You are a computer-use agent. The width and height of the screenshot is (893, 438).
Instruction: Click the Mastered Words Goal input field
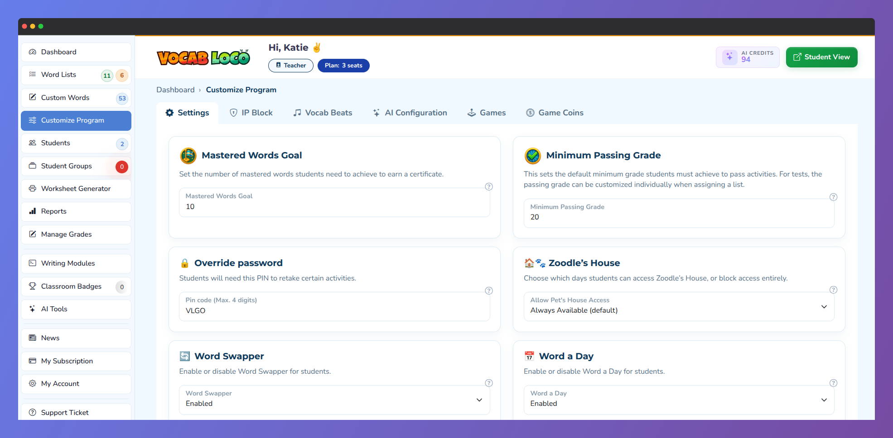(x=334, y=202)
